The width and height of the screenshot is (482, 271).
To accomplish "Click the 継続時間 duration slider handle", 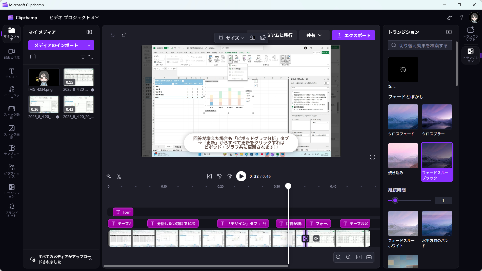I will (x=395, y=200).
